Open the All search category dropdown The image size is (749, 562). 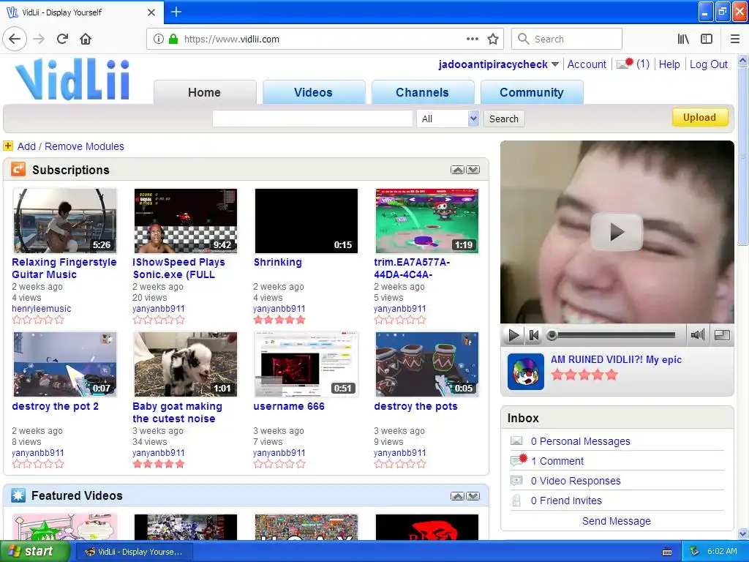click(x=448, y=119)
